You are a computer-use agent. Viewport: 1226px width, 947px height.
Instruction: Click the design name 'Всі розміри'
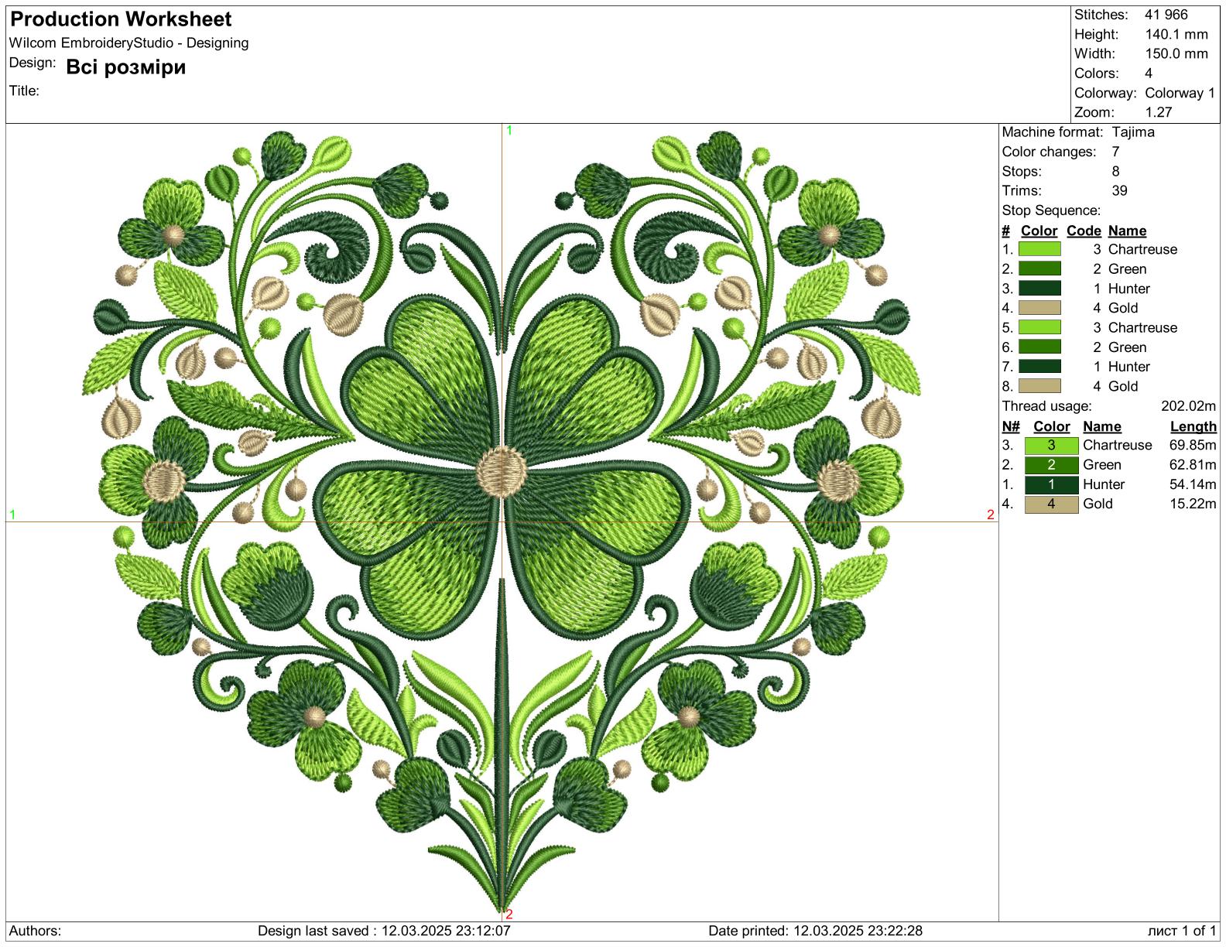pos(126,67)
